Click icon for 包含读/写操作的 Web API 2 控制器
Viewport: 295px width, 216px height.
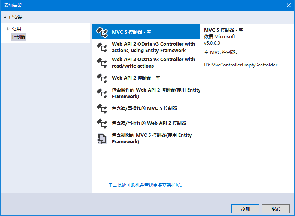[x=102, y=123]
